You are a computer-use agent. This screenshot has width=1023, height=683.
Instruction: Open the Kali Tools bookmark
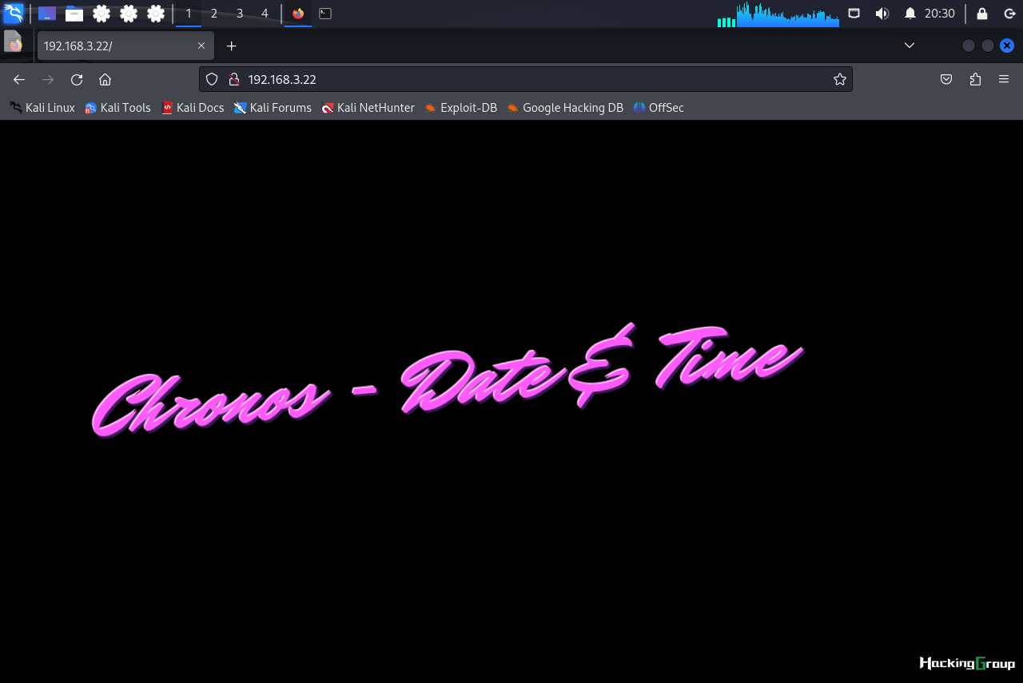click(x=117, y=108)
